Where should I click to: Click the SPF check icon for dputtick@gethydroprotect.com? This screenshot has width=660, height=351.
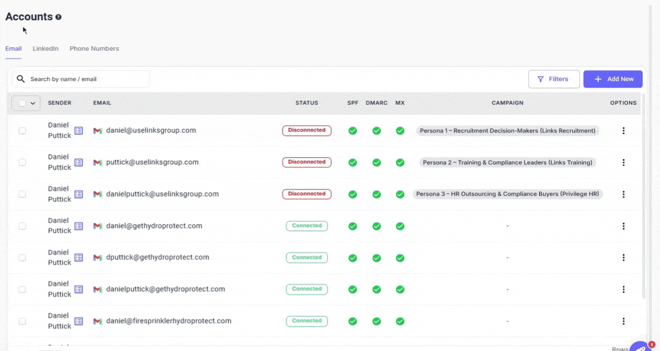pyautogui.click(x=352, y=258)
